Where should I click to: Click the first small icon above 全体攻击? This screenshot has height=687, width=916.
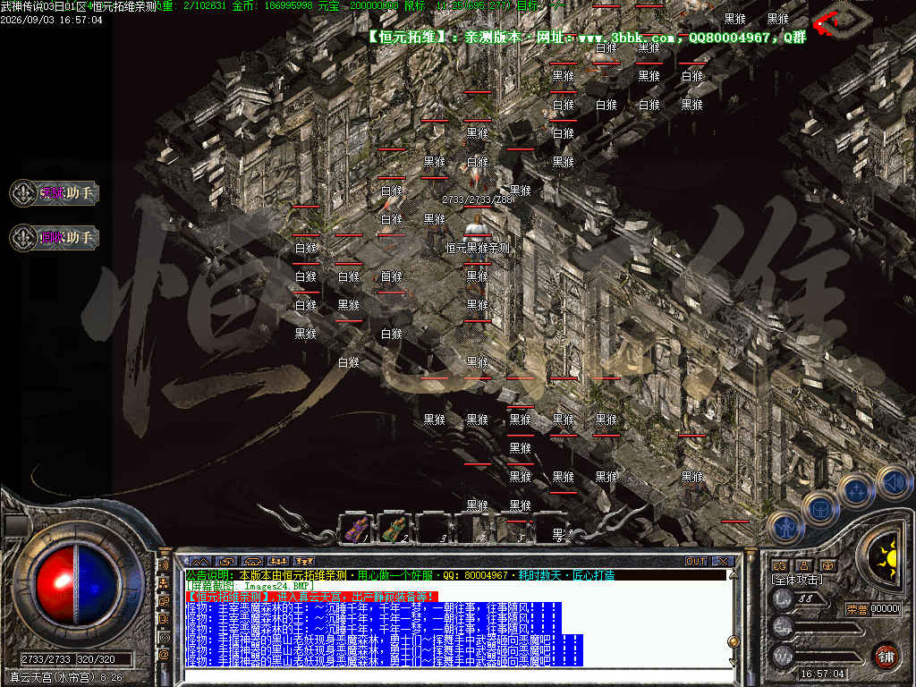(x=780, y=565)
